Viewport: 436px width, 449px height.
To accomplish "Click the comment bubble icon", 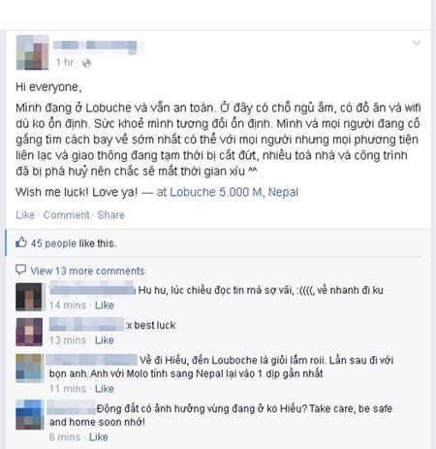I will (20, 270).
